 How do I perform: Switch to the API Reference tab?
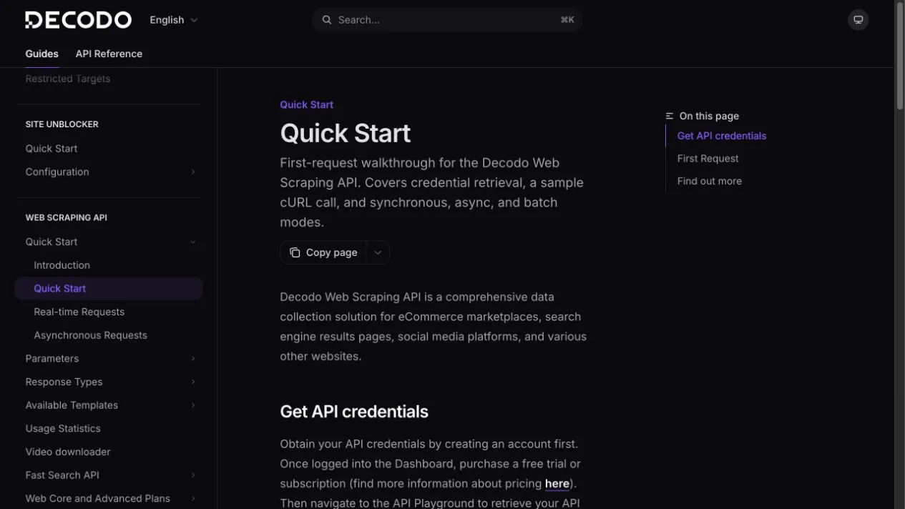(109, 54)
